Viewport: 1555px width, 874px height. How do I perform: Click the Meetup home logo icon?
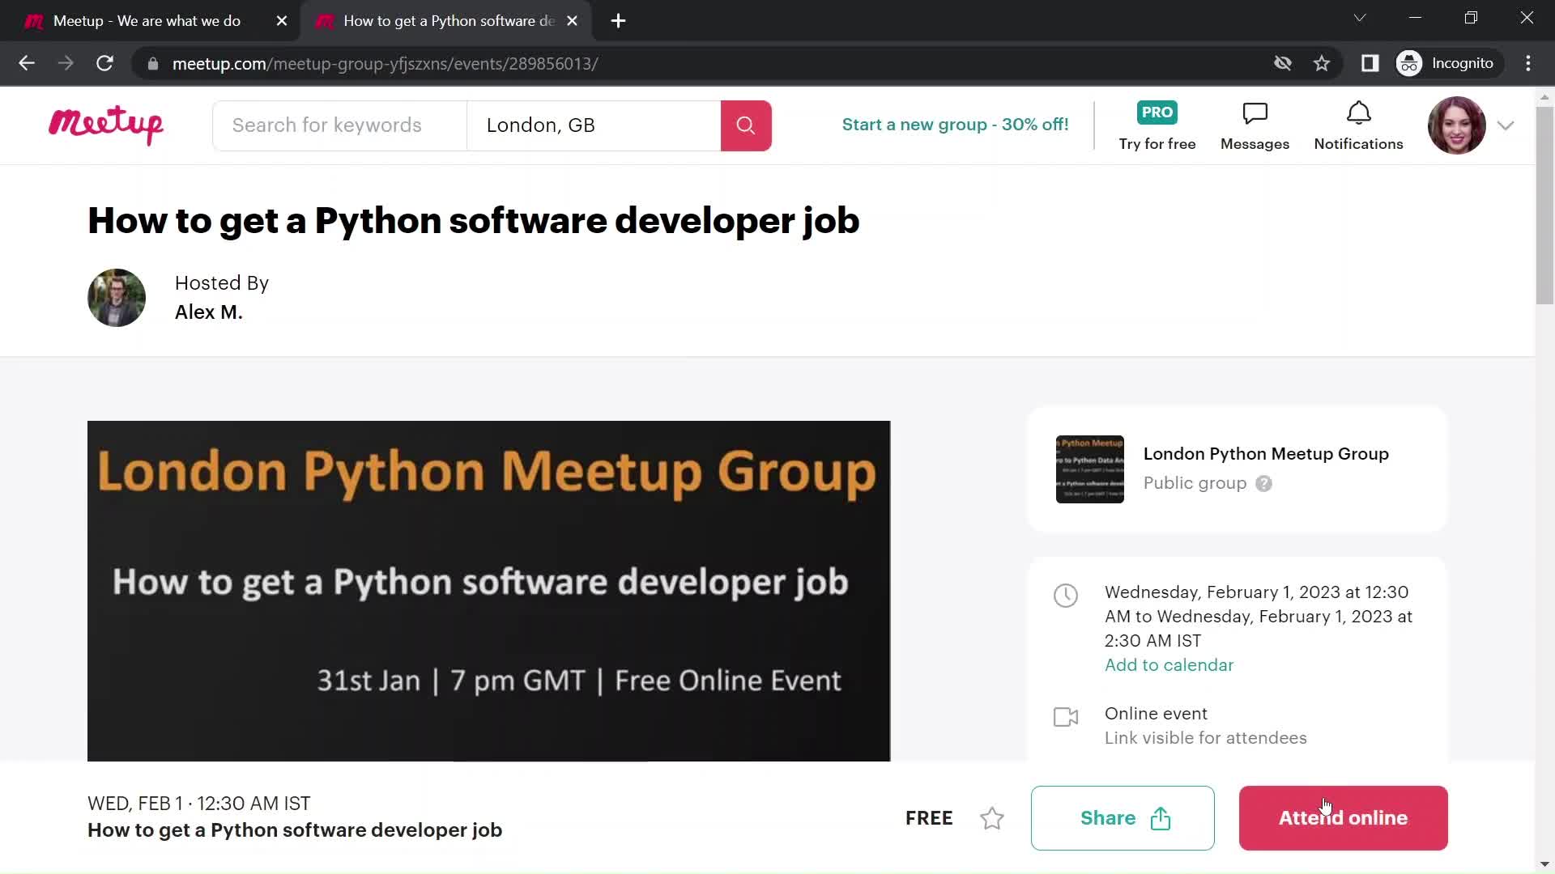(107, 125)
